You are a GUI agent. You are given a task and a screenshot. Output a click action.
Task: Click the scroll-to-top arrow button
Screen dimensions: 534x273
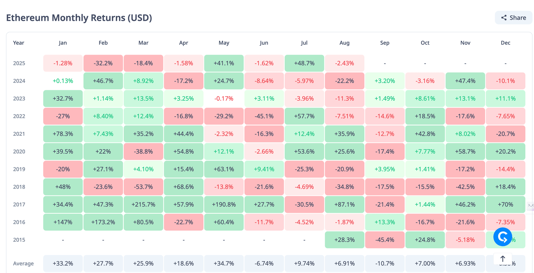503,259
